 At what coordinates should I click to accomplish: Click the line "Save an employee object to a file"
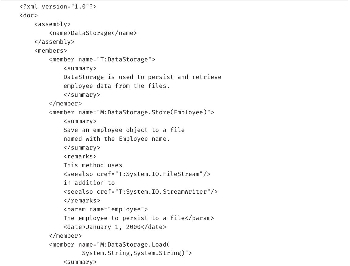pos(124,130)
